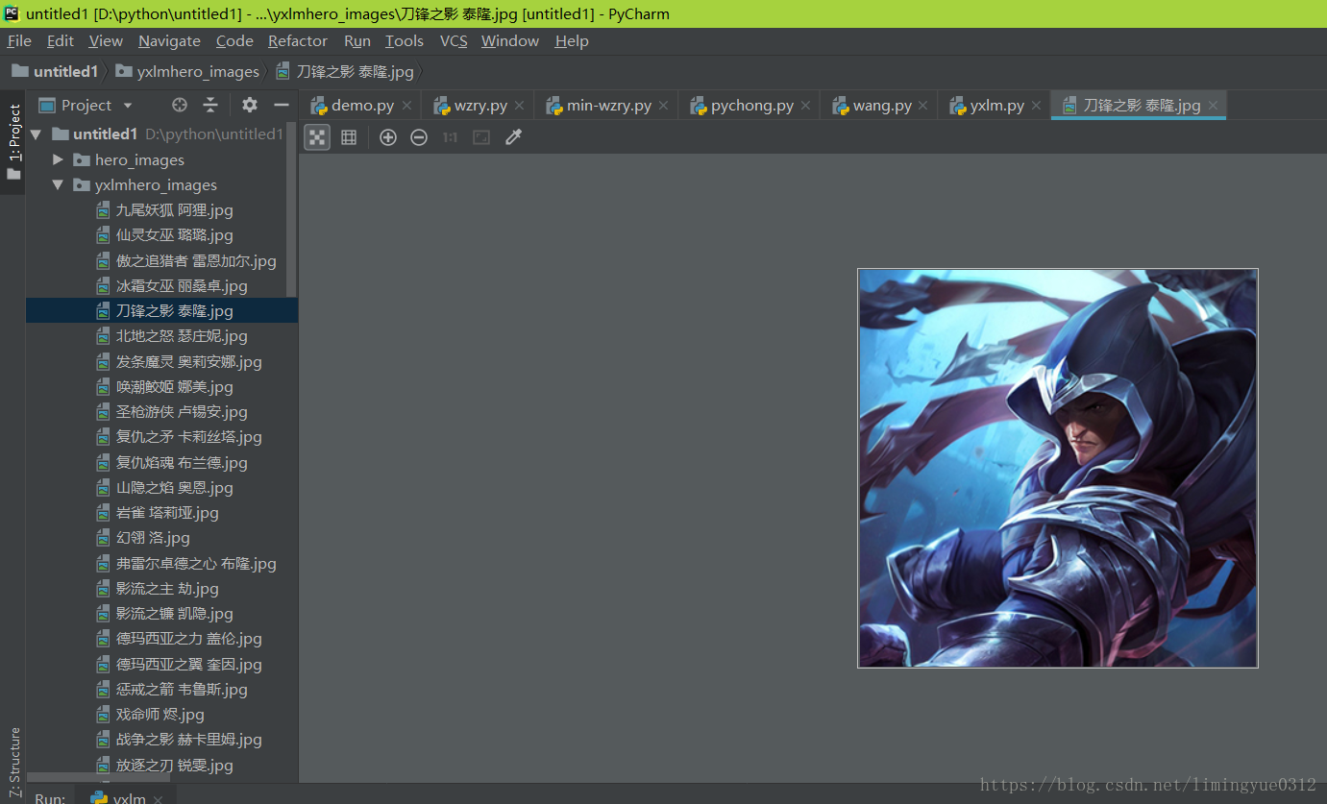Click untitled1 in the breadcrumb bar
Screen dimensions: 1327x804
click(x=55, y=71)
